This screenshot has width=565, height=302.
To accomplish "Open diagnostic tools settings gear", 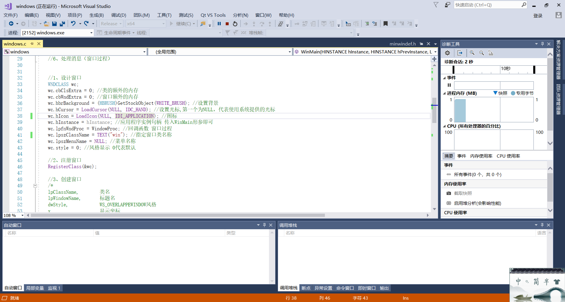I will [448, 53].
